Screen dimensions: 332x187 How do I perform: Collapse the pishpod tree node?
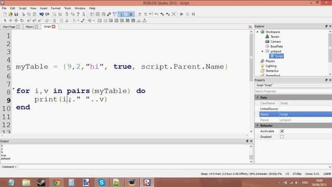[x=262, y=51]
